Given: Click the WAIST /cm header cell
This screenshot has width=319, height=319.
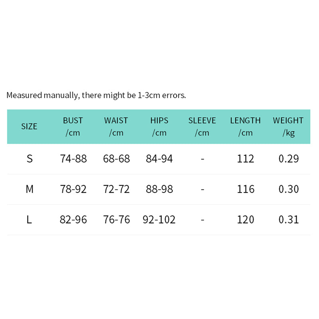Looking at the screenshot, I should [116, 126].
